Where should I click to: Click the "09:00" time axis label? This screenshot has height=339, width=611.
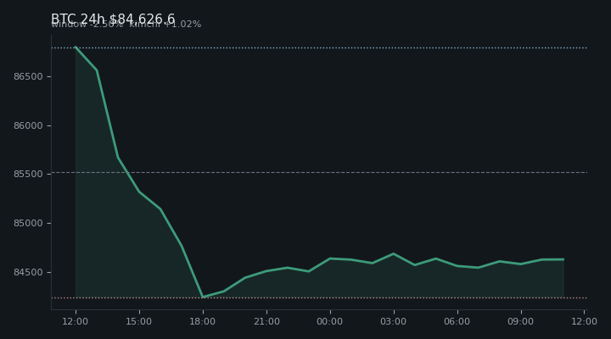pyautogui.click(x=520, y=321)
